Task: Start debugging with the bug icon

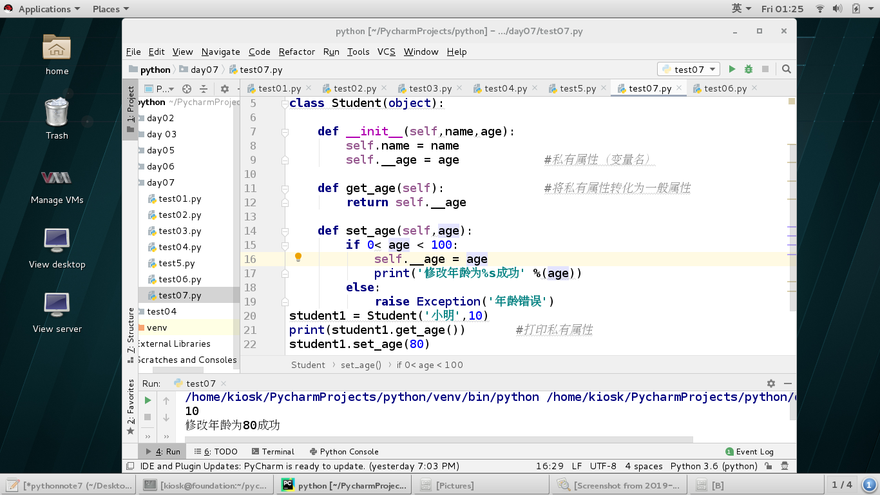Action: click(x=749, y=69)
